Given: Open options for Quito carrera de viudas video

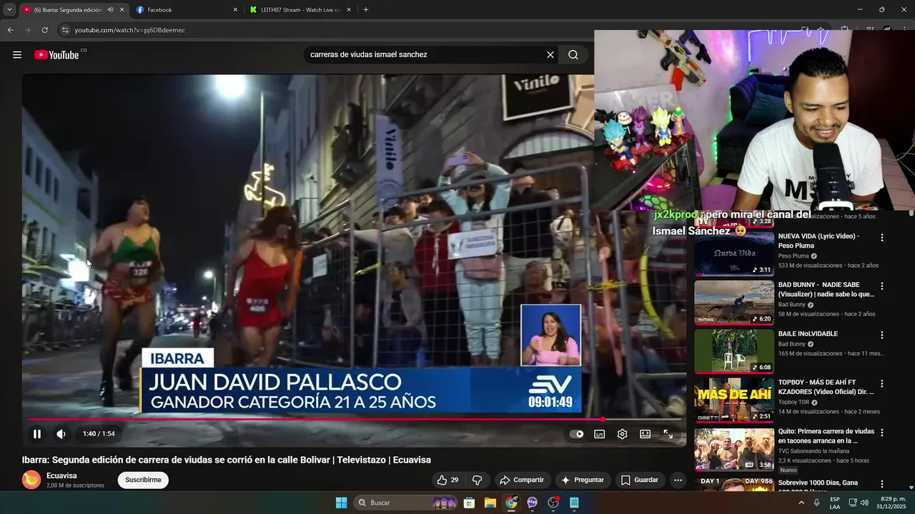Looking at the screenshot, I should [882, 433].
